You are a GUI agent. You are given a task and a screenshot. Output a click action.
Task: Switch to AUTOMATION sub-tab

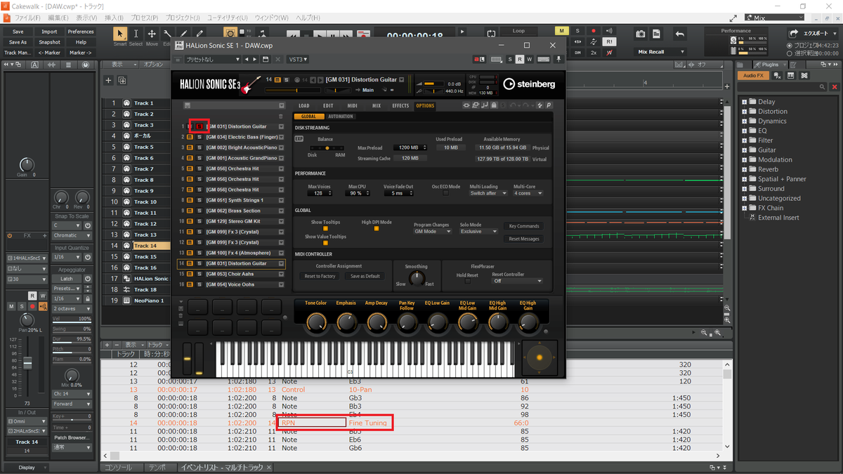tap(341, 117)
